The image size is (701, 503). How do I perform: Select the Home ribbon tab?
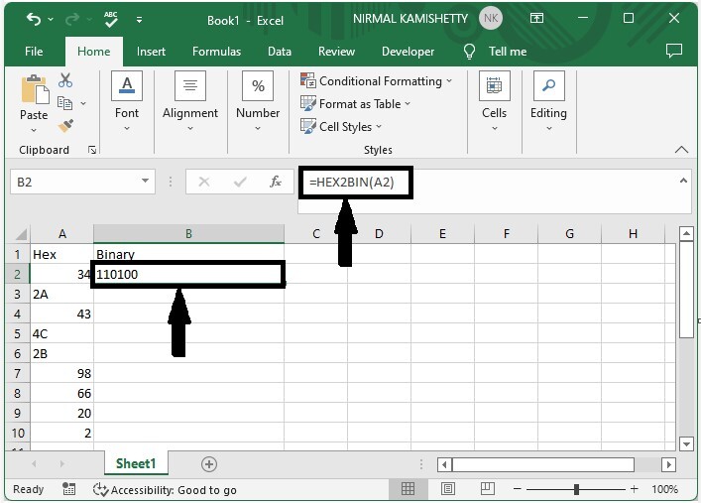point(94,52)
